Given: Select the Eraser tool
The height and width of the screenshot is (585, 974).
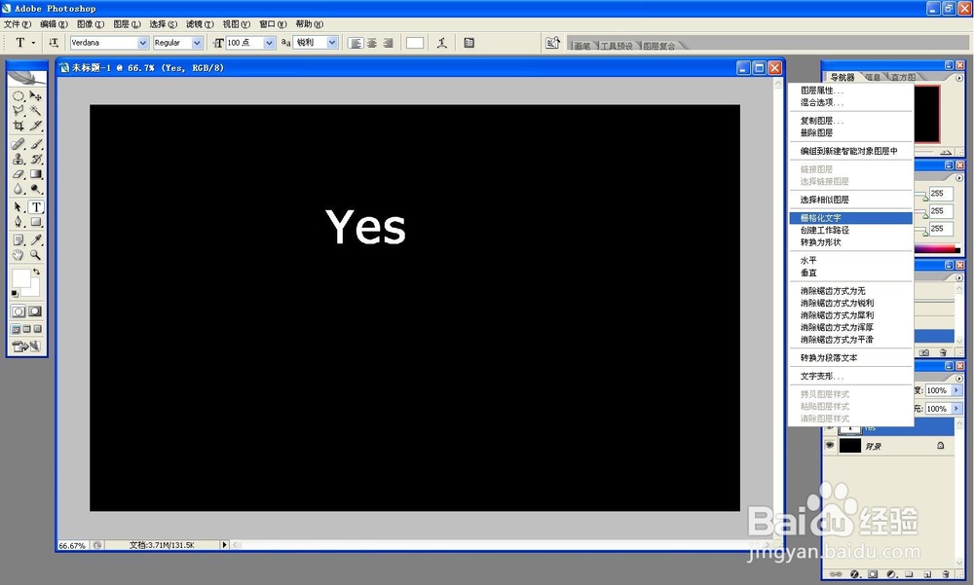Looking at the screenshot, I should pyautogui.click(x=18, y=174).
